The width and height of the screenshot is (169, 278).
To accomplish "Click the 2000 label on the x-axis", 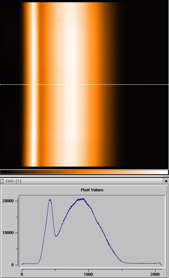I will [x=155, y=274].
